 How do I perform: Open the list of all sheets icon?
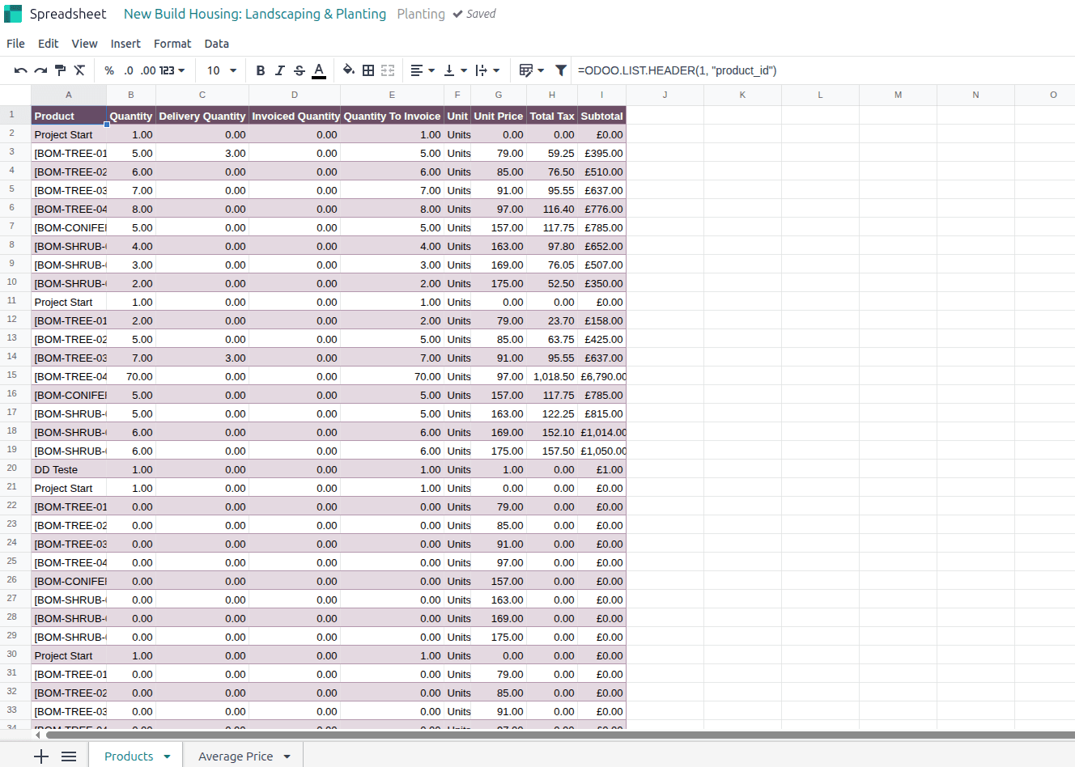pos(69,756)
